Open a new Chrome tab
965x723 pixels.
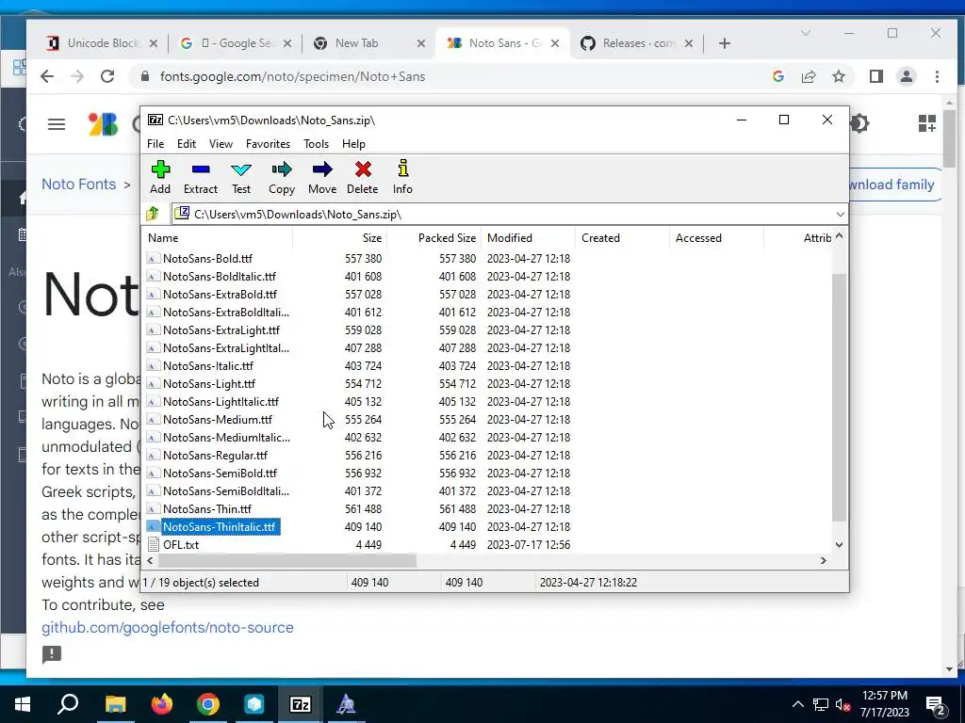(725, 43)
